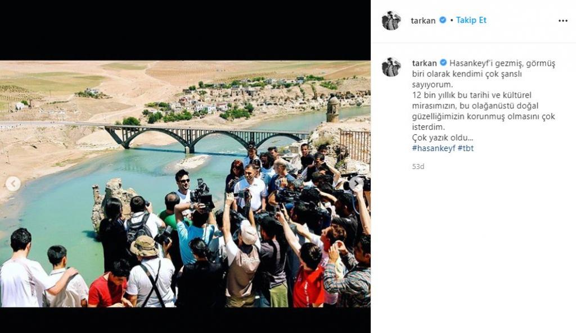Open the tarkan username in the caption
This screenshot has width=576, height=333.
point(424,63)
